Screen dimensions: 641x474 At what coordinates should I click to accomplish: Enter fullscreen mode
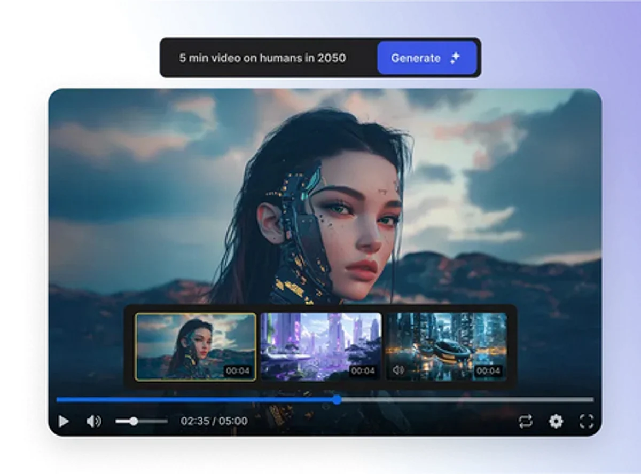click(587, 421)
